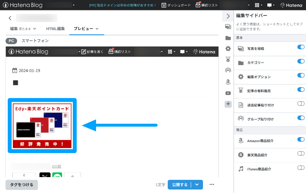Click the 編集サイドバー heading
Viewport: 306px width, 193px height.
click(251, 16)
